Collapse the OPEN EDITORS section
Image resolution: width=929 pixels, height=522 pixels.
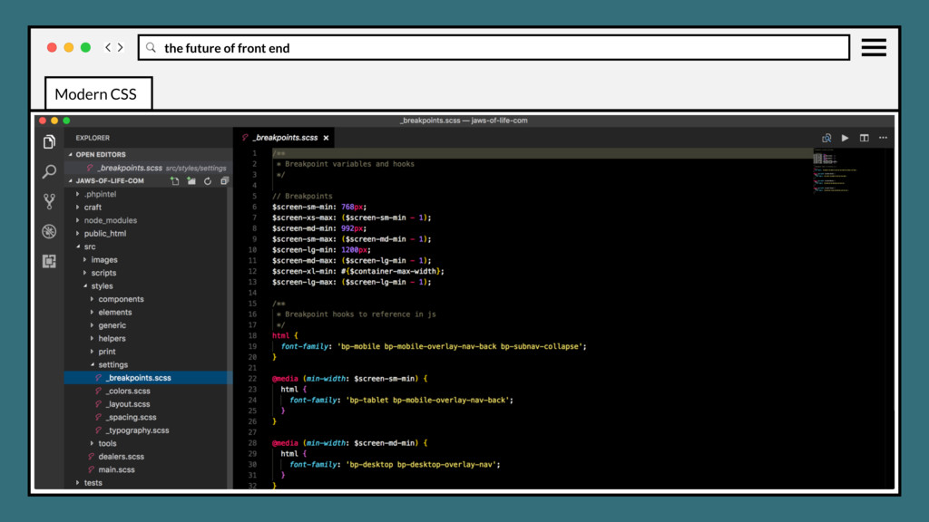[x=100, y=155]
